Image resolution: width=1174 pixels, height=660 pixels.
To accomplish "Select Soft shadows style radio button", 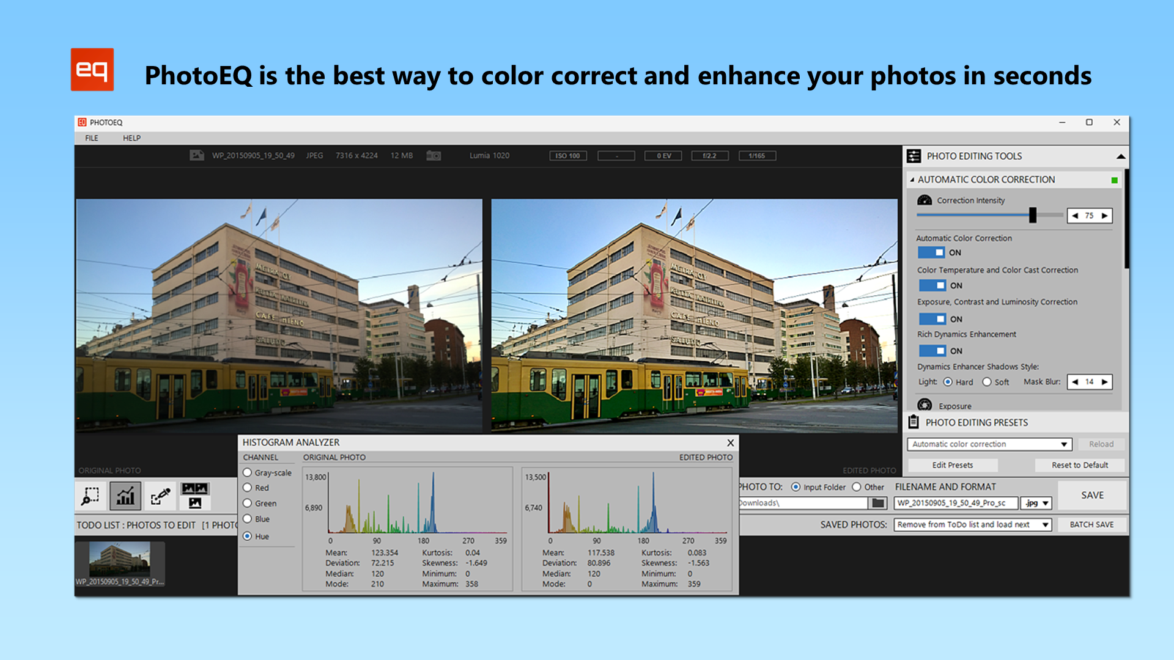I will 986,382.
